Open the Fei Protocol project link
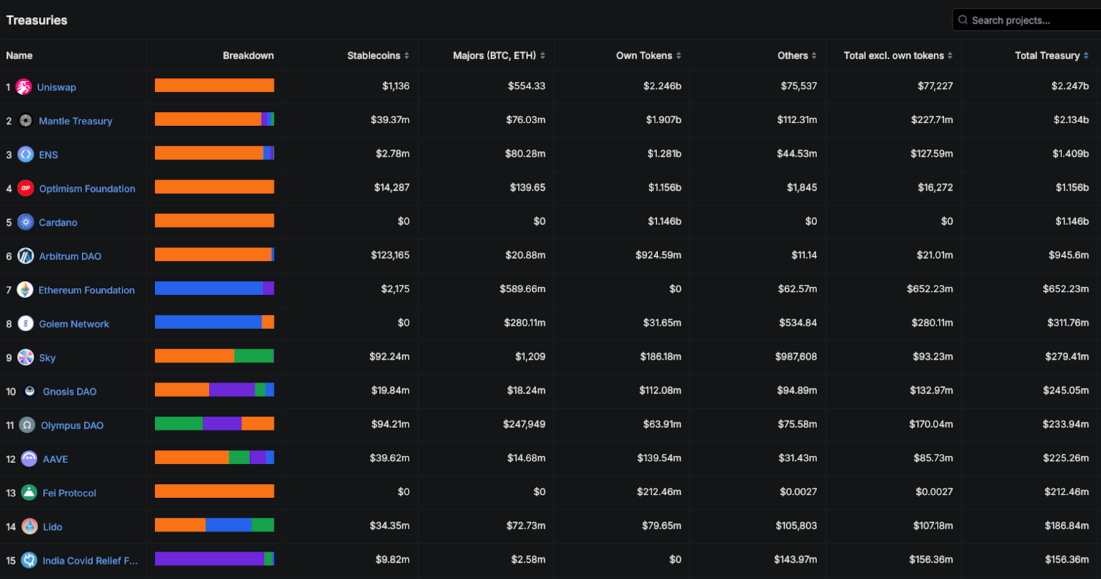Screen dimensions: 1101x579 pos(69,493)
